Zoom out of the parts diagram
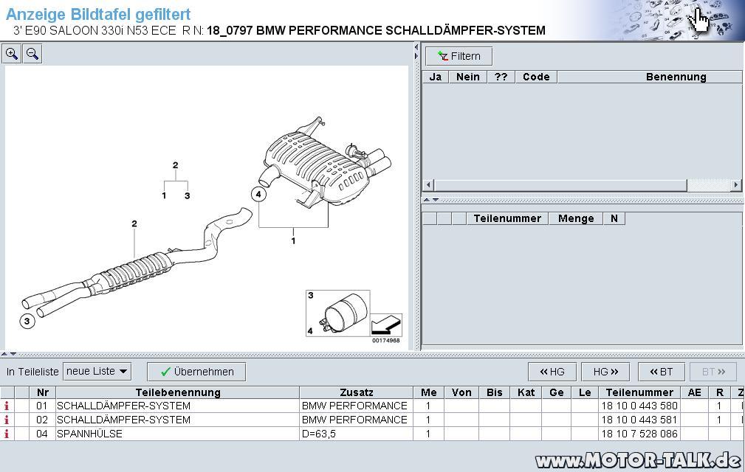 click(x=32, y=54)
